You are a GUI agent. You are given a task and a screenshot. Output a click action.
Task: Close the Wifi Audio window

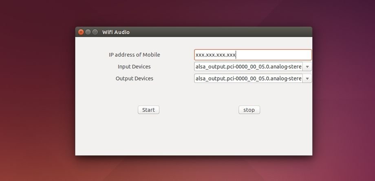click(81, 32)
